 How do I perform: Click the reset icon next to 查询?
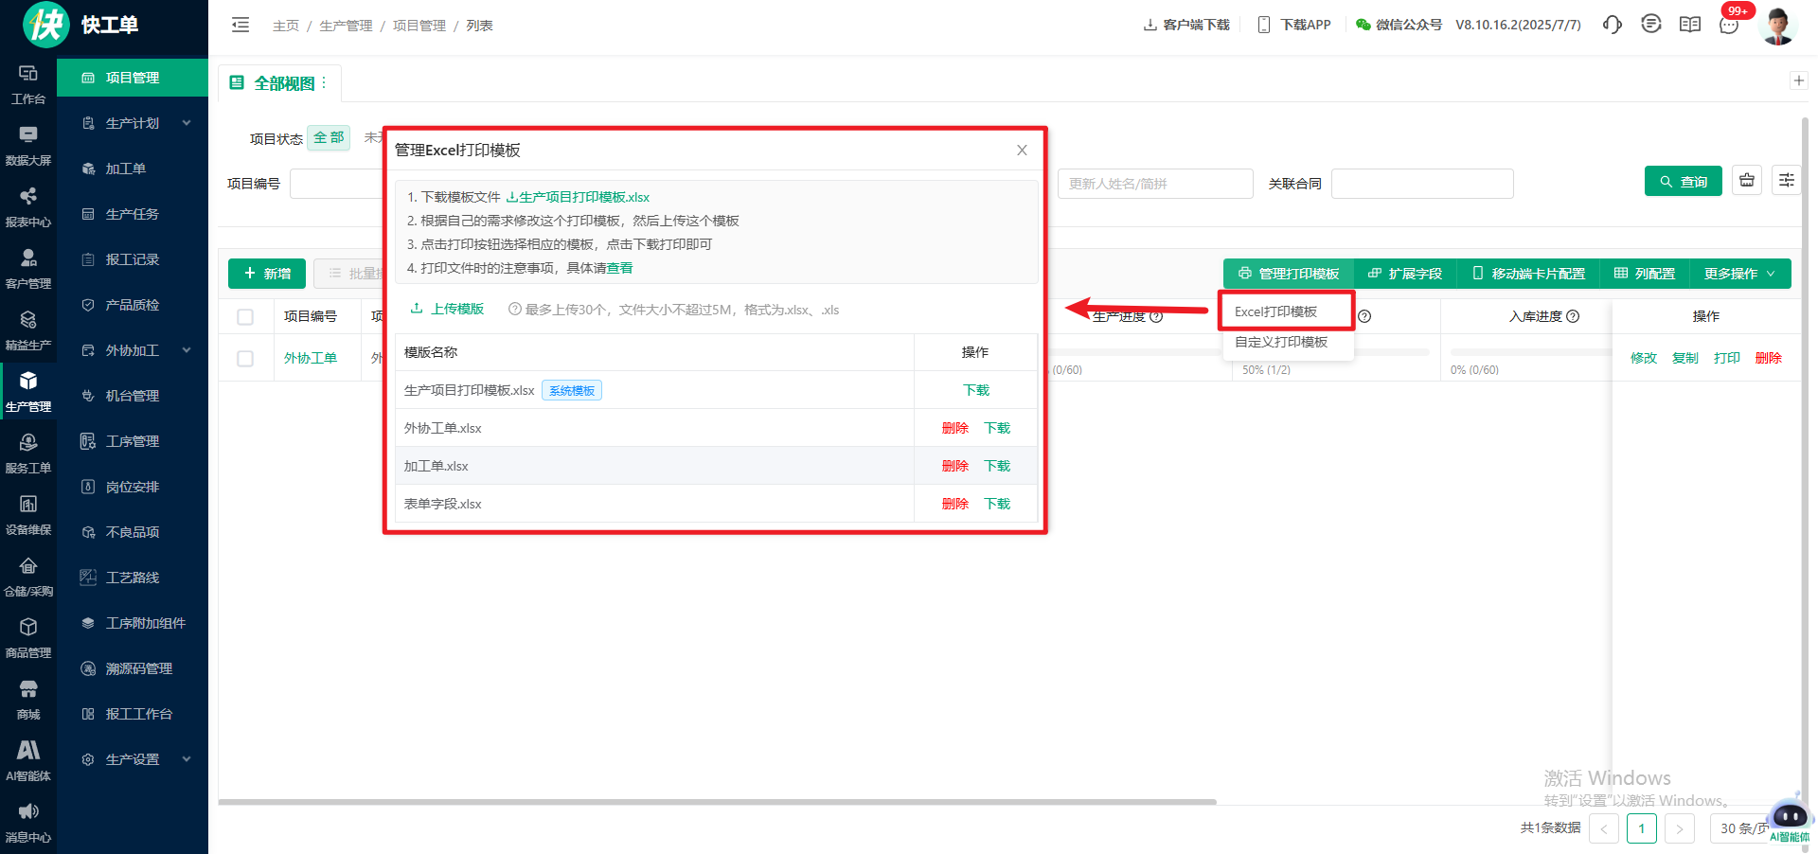point(1746,181)
